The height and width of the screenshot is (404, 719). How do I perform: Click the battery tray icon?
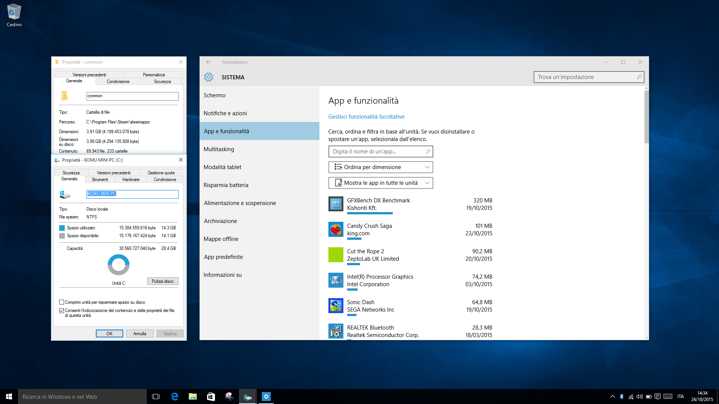point(649,397)
